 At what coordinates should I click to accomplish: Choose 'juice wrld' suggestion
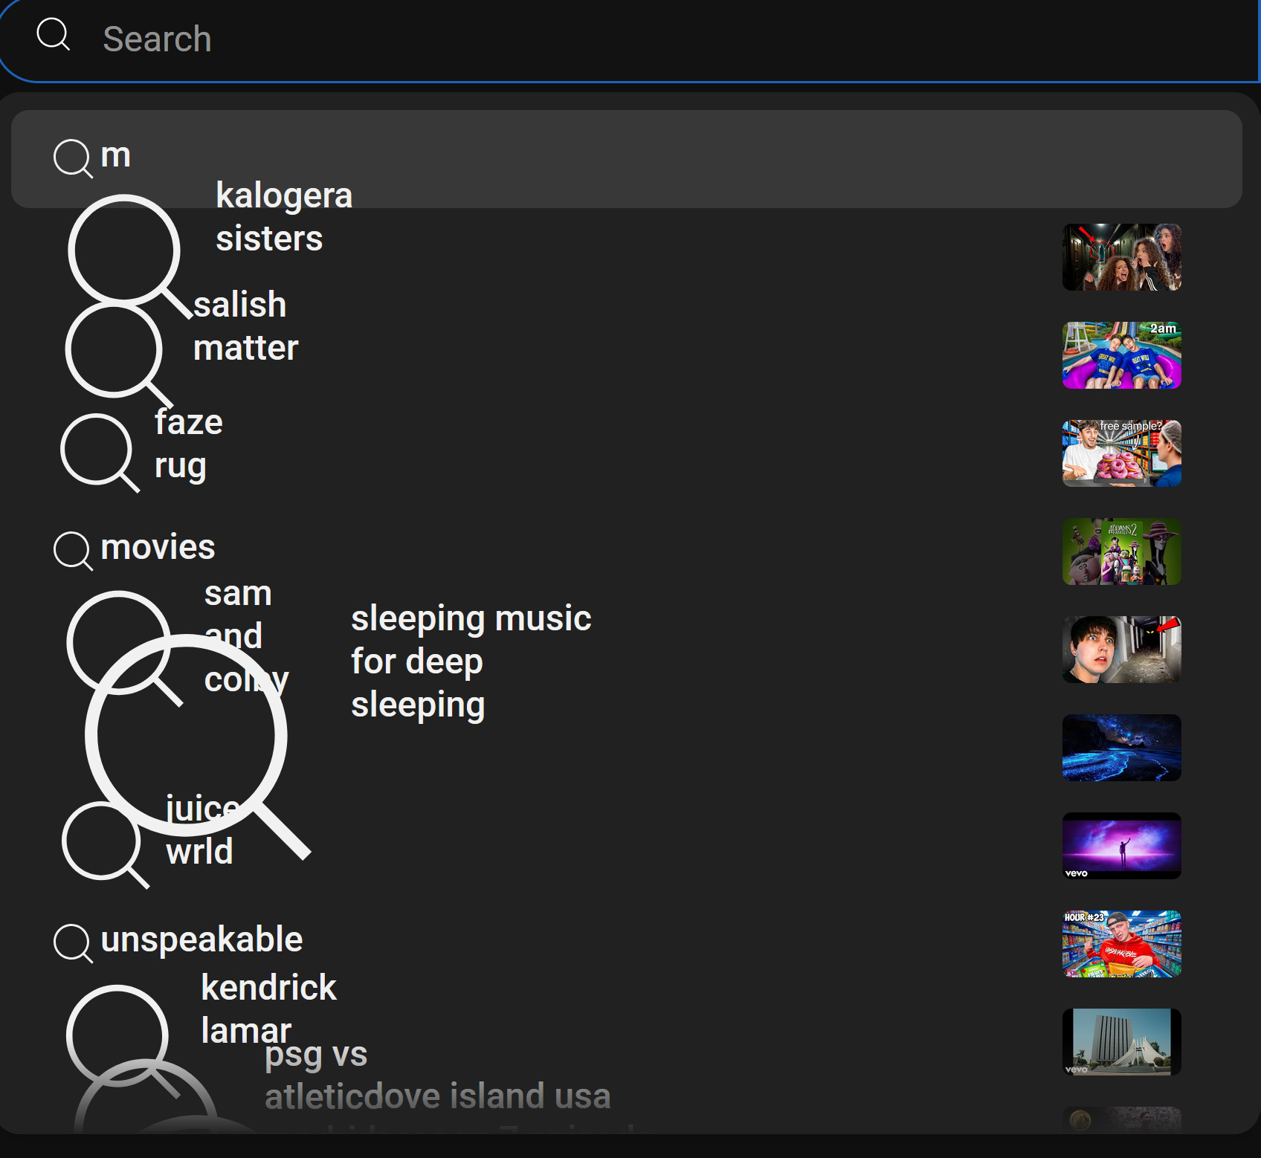(x=202, y=829)
